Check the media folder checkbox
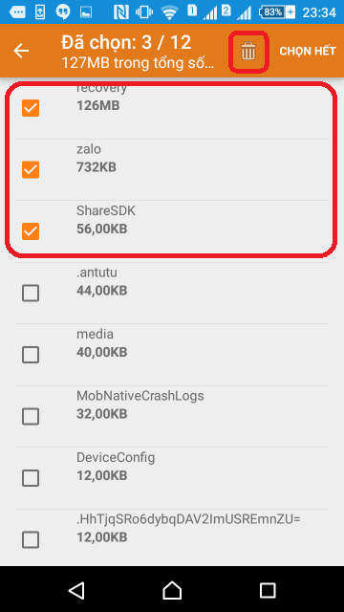The image size is (344, 612). [31, 355]
